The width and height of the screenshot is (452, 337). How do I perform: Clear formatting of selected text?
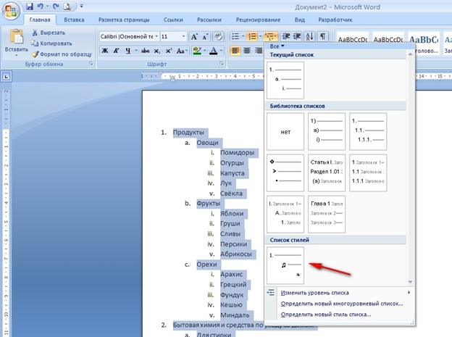click(218, 37)
